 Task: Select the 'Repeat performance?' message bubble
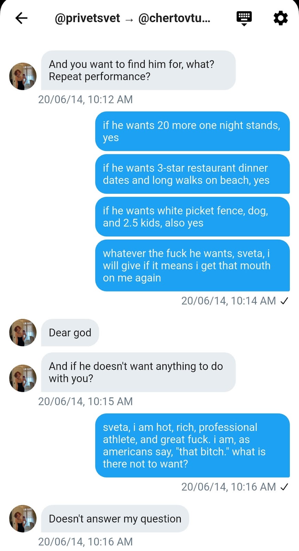click(139, 70)
